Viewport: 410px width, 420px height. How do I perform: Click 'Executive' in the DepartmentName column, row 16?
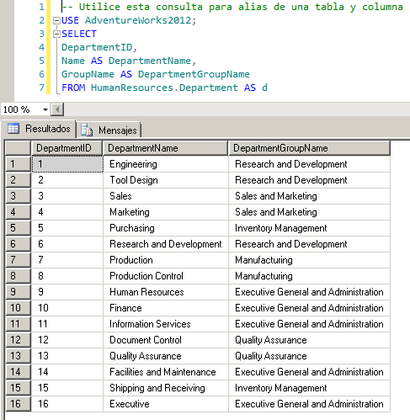[166, 404]
